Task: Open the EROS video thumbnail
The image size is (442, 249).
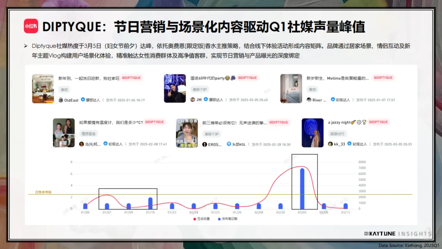Action: tap(187, 133)
